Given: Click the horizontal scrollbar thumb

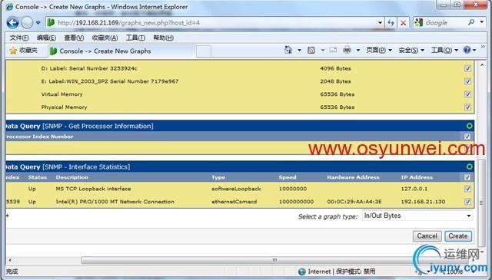Looking at the screenshot, I should click(275, 260).
